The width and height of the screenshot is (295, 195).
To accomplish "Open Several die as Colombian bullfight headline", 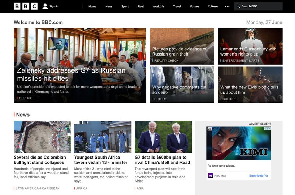I will pyautogui.click(x=40, y=160).
